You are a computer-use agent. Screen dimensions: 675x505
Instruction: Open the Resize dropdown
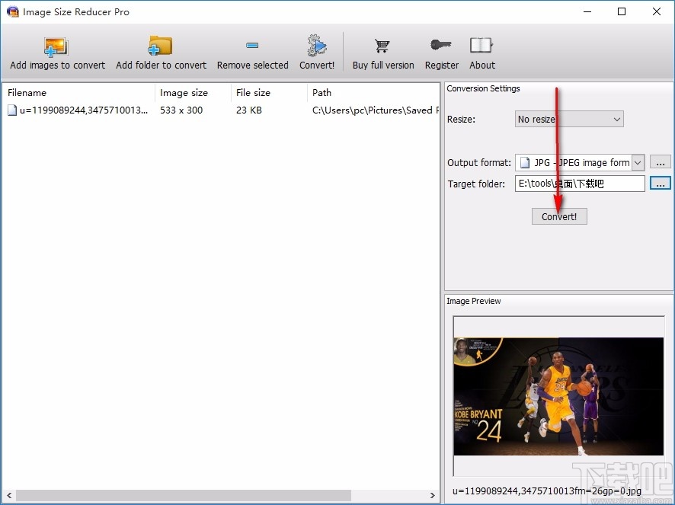tap(616, 119)
